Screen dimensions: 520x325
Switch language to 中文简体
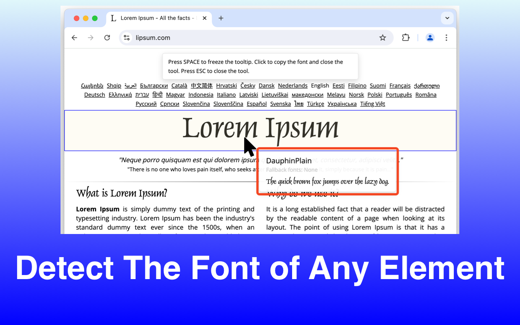pos(201,86)
